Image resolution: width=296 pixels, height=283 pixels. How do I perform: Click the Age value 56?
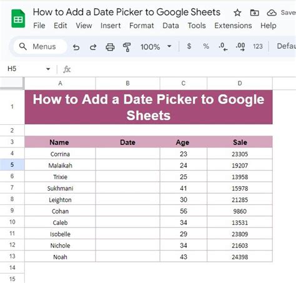click(184, 211)
